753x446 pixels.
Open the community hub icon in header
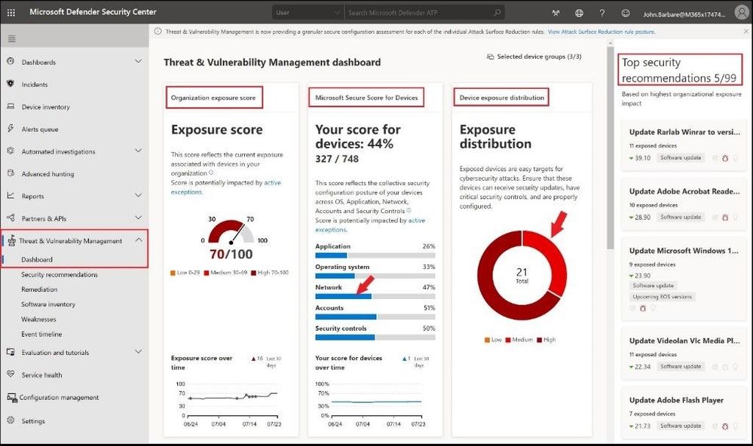point(556,13)
